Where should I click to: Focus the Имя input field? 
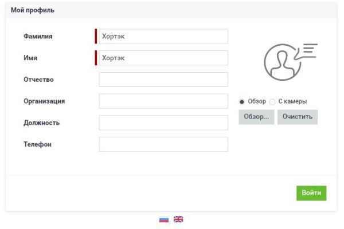pos(163,58)
